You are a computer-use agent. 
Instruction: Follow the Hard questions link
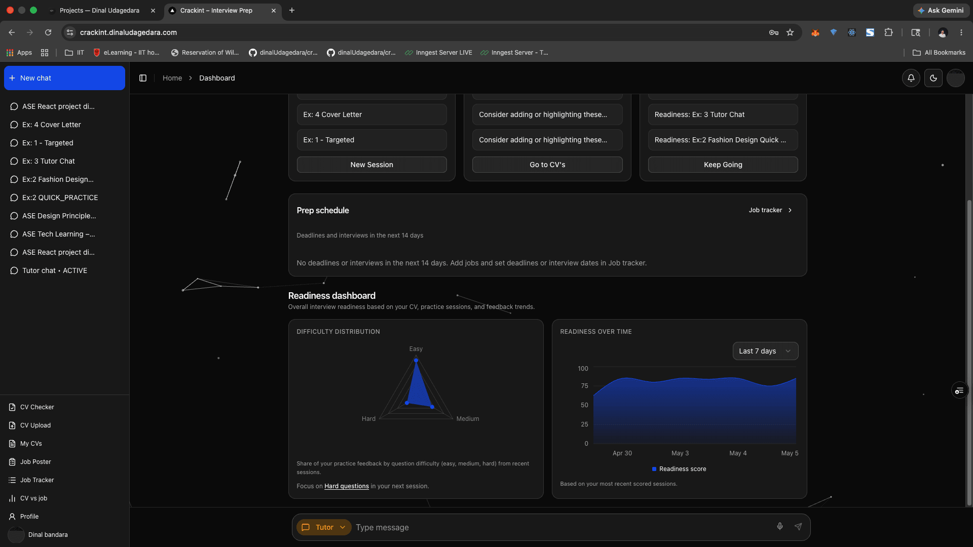[x=347, y=486]
